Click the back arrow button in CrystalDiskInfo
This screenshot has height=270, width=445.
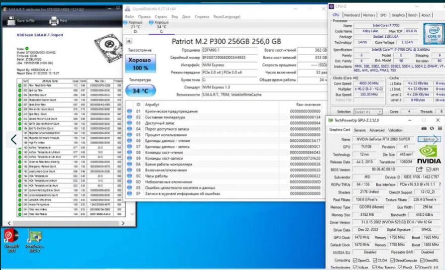[129, 41]
